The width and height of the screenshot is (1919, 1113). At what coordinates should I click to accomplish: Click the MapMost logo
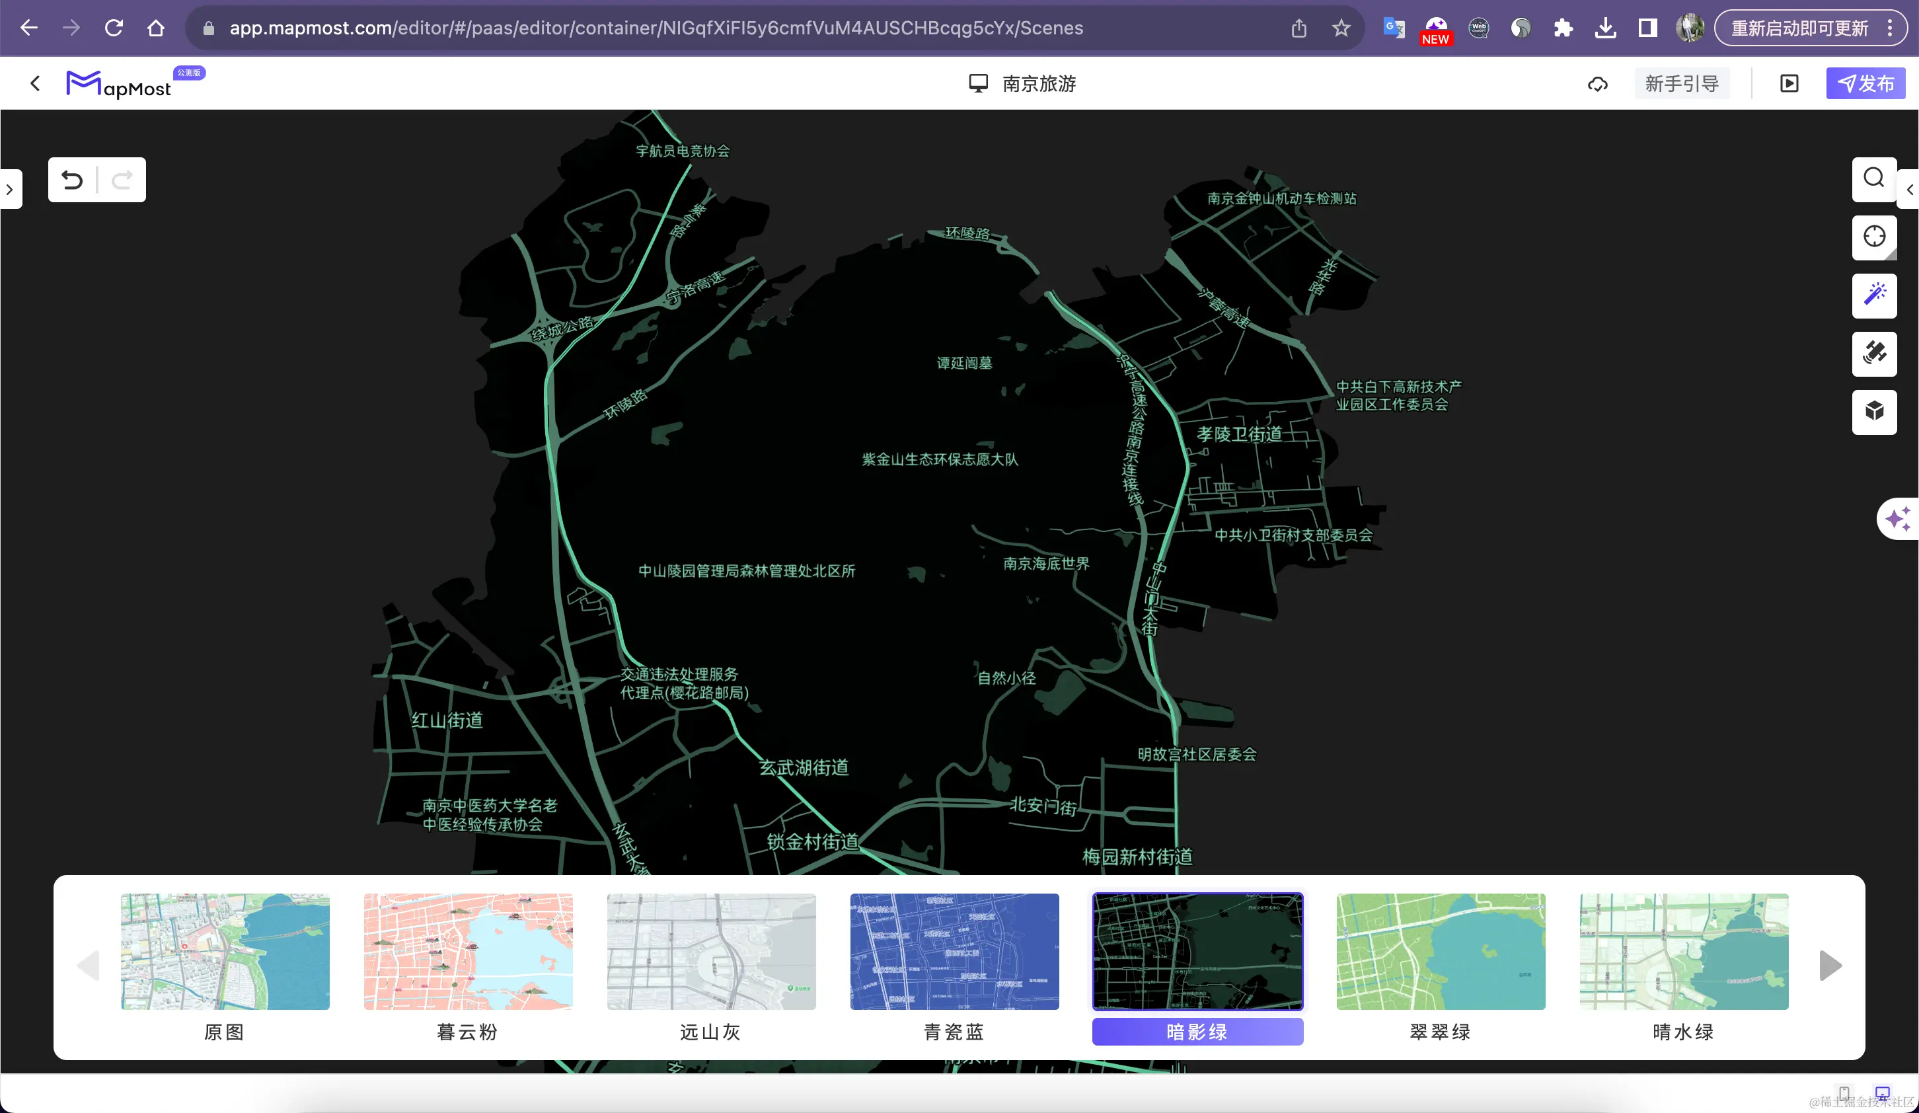point(119,84)
